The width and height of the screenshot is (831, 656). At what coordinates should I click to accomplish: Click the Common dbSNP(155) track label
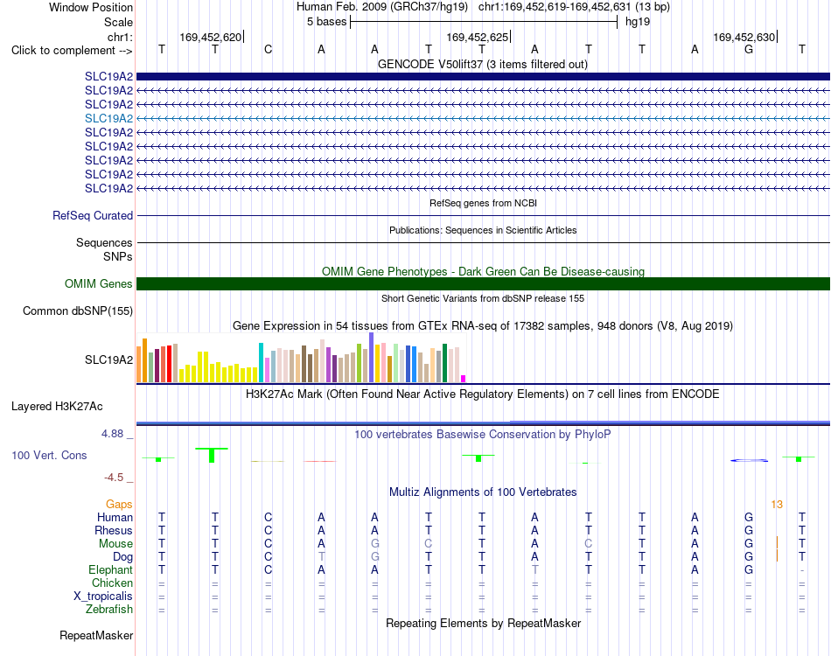(x=77, y=311)
